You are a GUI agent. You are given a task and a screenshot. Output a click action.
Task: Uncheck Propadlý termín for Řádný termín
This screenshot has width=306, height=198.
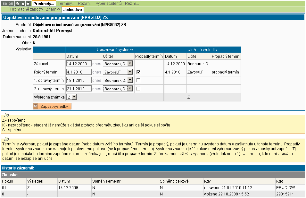138,72
